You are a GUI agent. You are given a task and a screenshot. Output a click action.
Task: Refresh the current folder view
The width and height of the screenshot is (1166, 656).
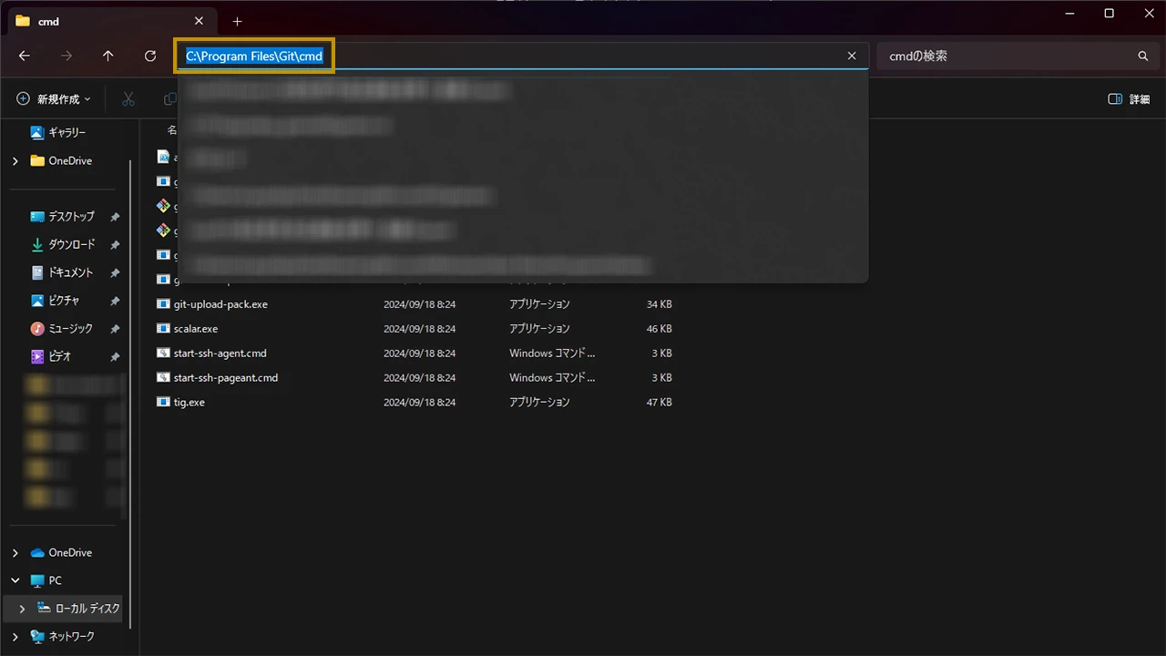(150, 56)
